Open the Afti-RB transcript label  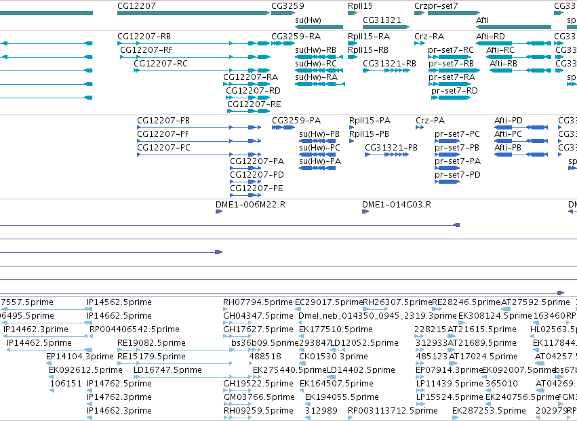pyautogui.click(x=503, y=64)
